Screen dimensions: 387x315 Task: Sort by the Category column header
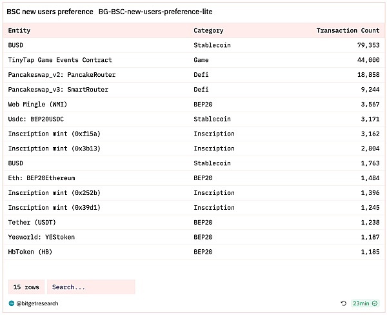click(208, 30)
